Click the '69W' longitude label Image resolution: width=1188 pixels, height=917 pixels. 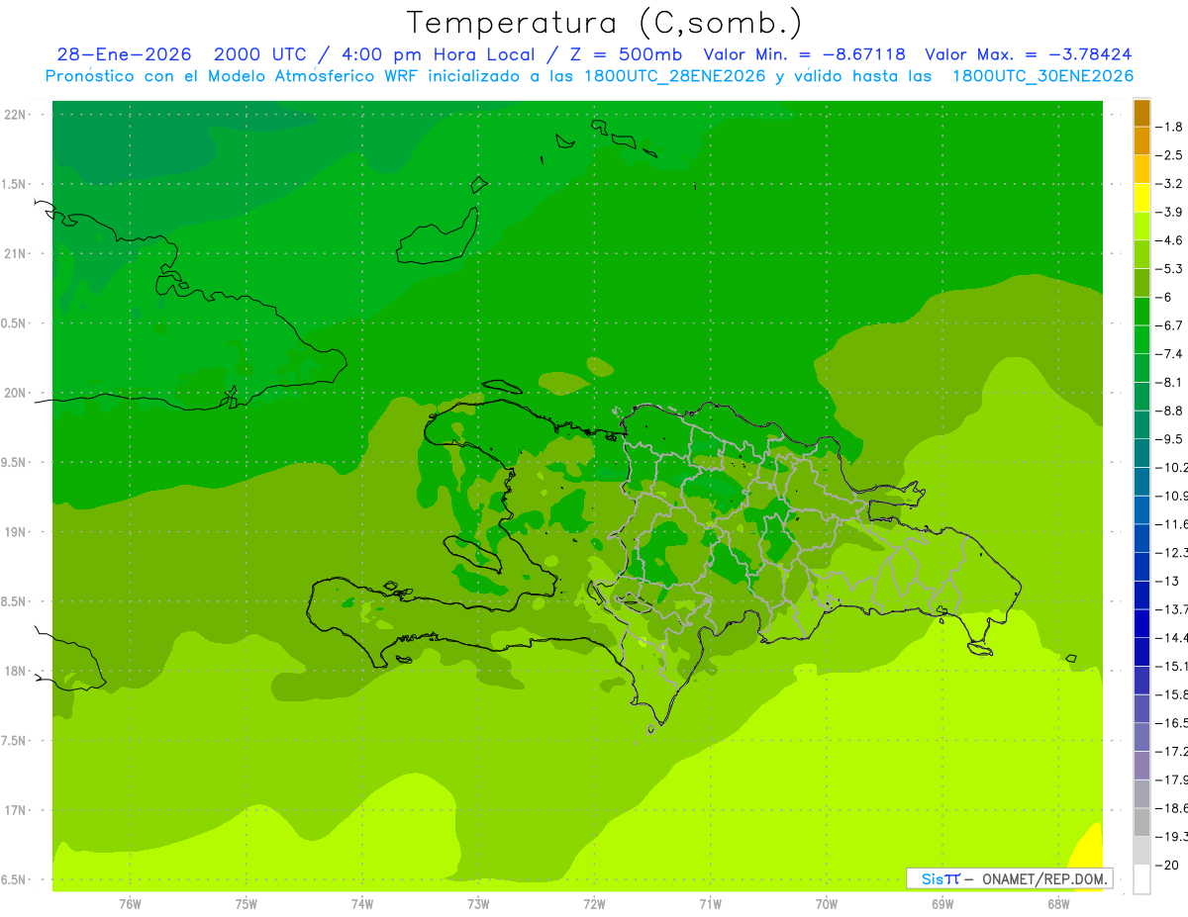coord(942,904)
